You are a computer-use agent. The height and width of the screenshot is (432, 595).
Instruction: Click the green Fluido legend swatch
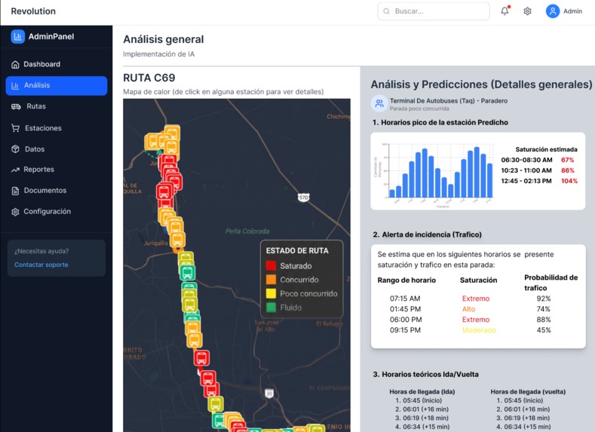click(x=271, y=308)
